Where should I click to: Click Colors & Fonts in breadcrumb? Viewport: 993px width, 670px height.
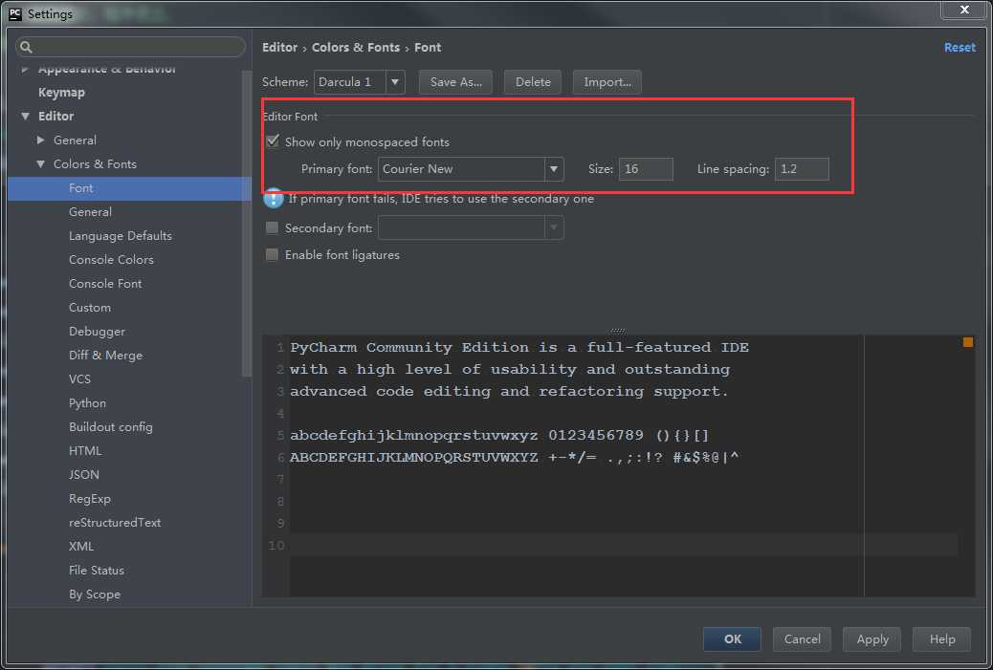point(356,48)
